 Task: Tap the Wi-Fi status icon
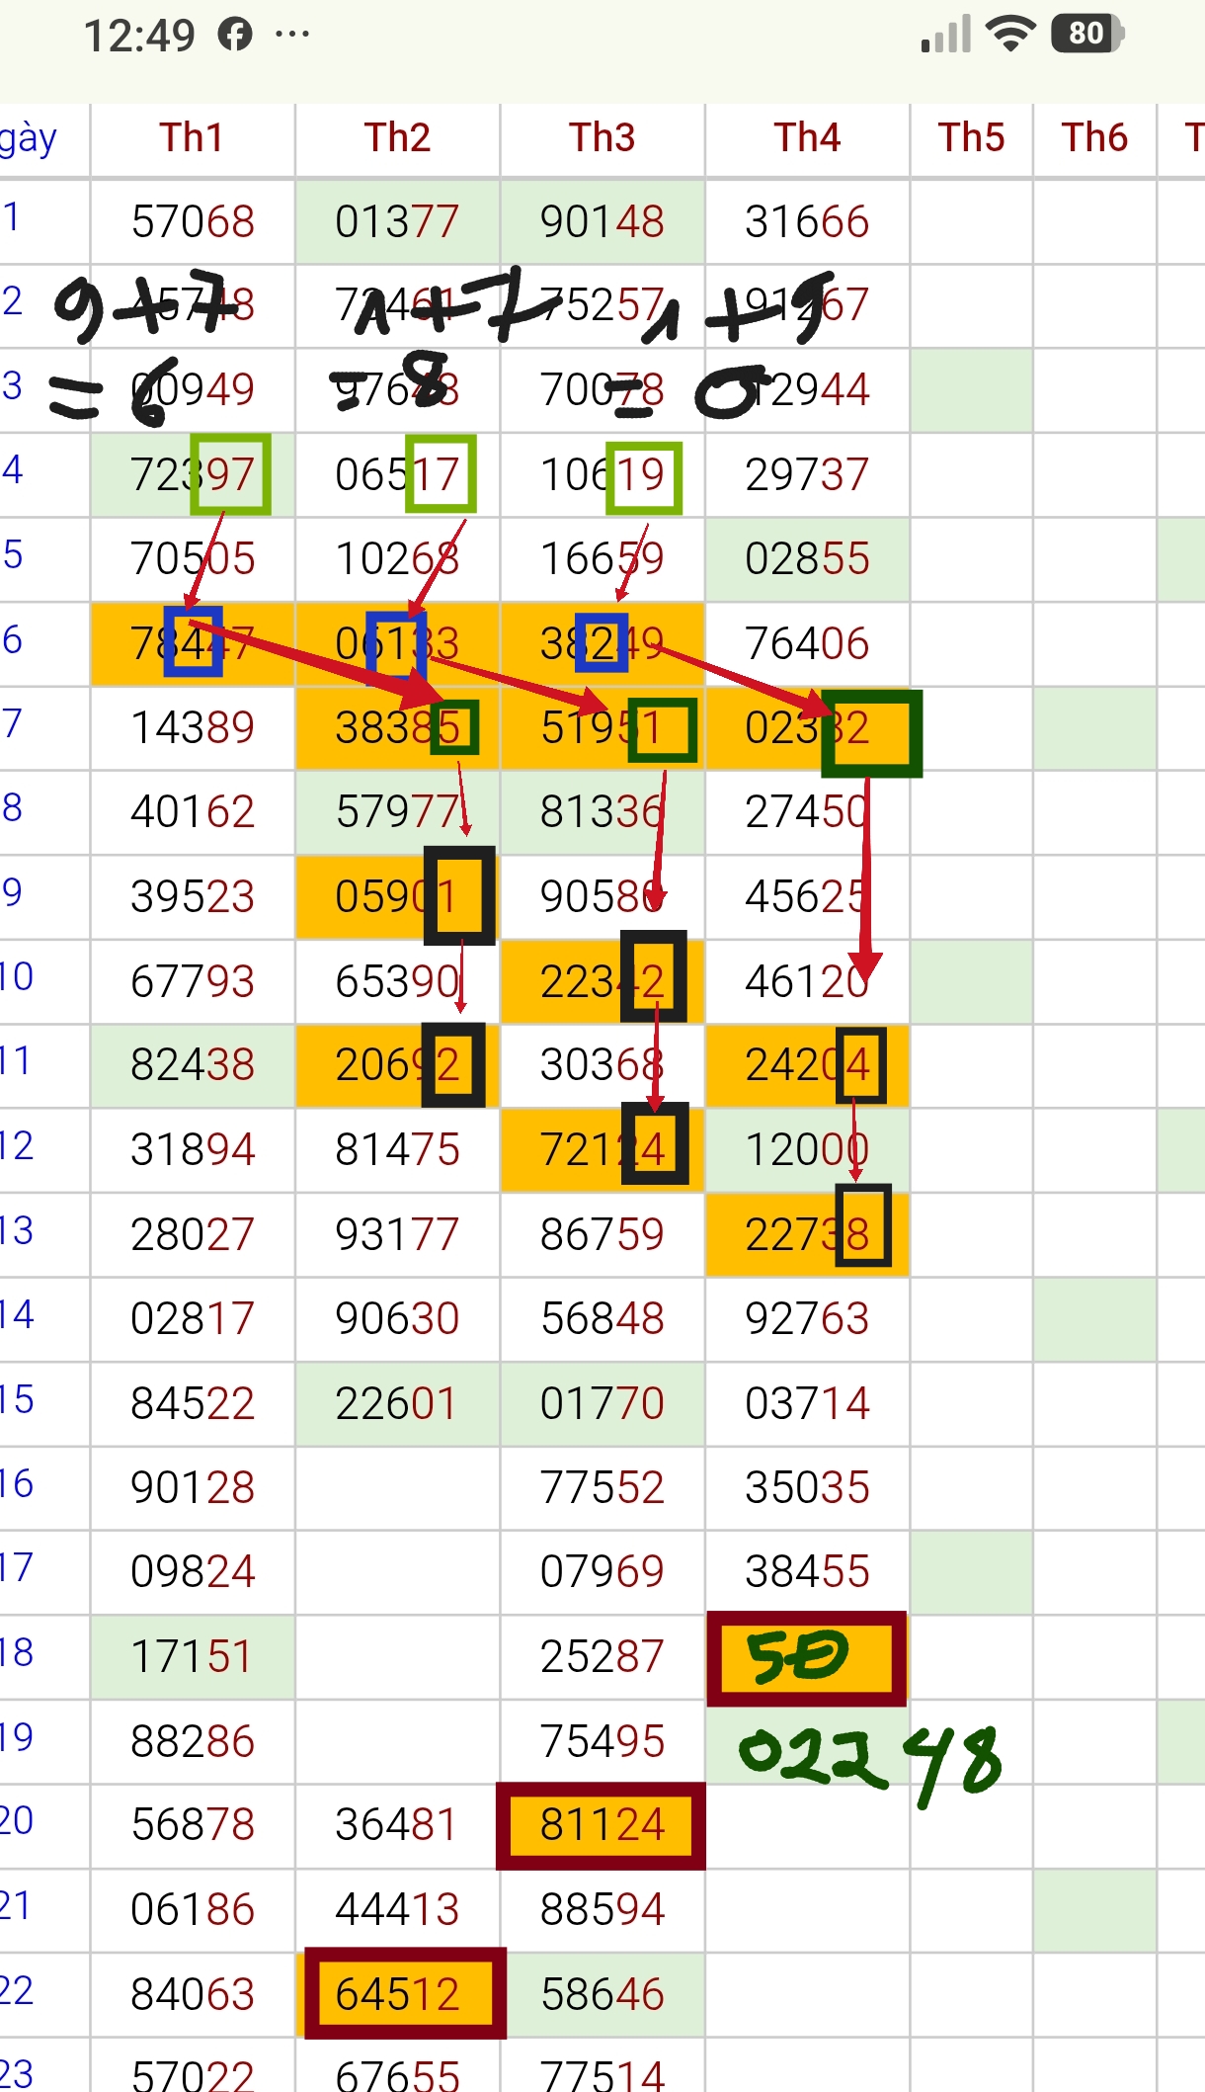point(1009,34)
